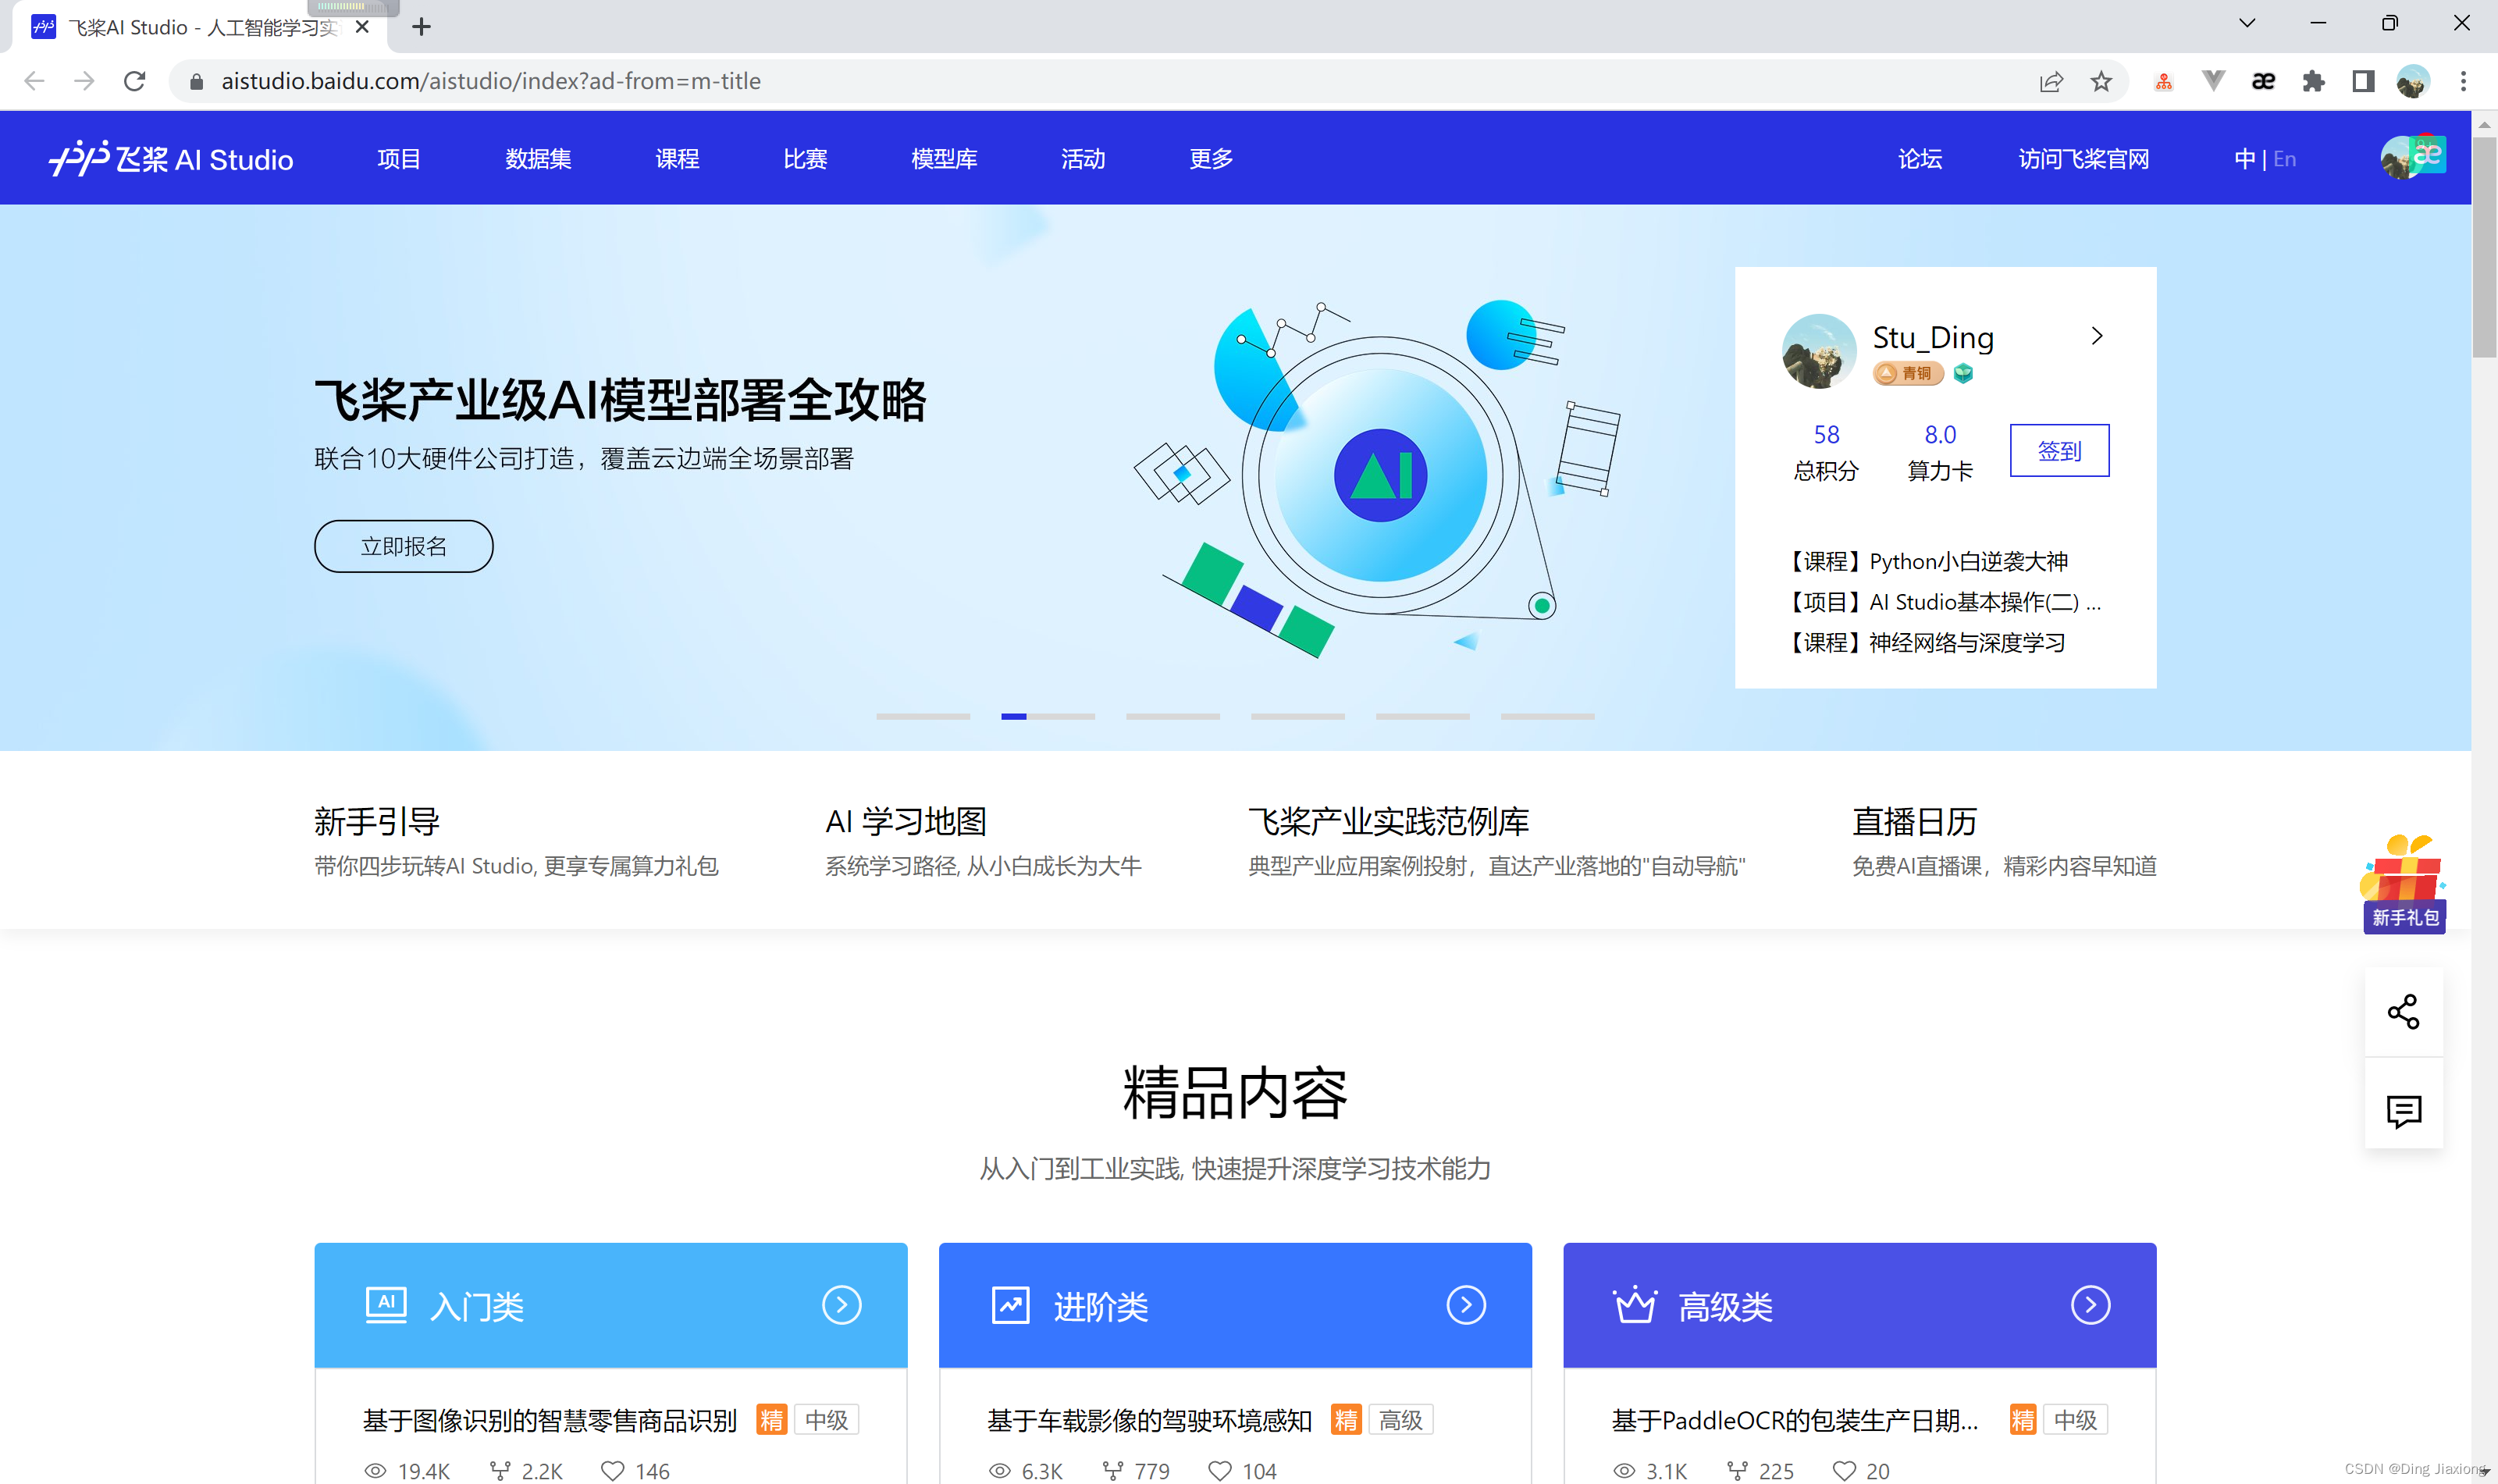The width and height of the screenshot is (2498, 1484).
Task: Select the third carousel slide indicator
Action: 1173,716
